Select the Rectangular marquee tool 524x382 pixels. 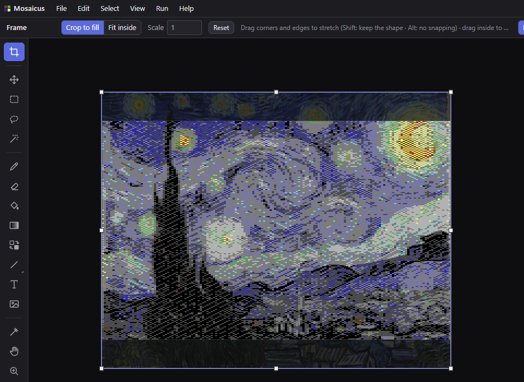coord(14,99)
